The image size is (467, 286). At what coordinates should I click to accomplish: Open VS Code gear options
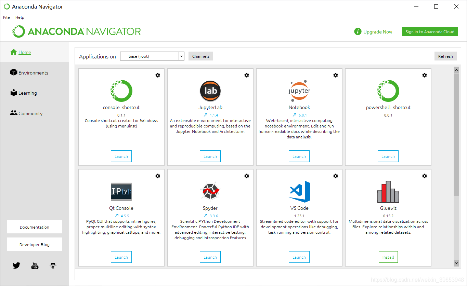tap(336, 176)
